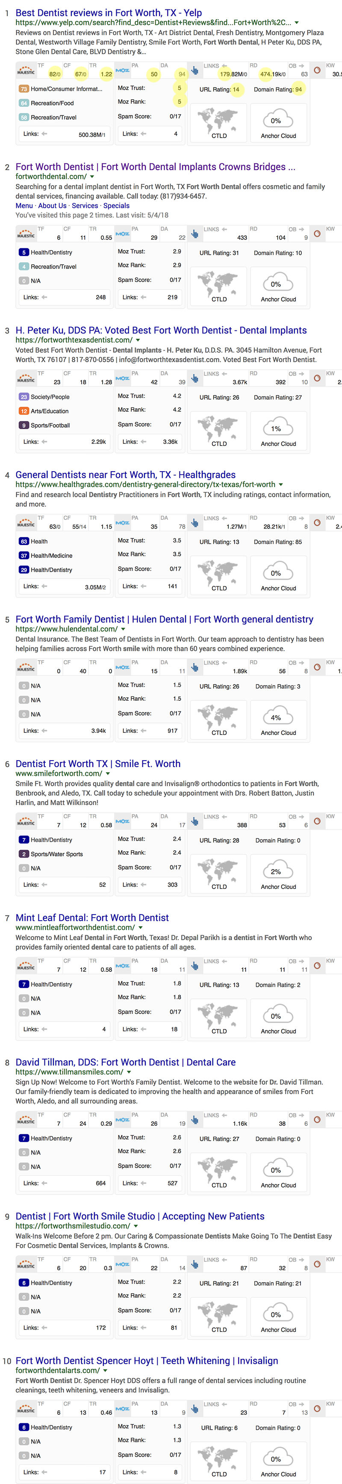Click the 'Sports/Football' topic in H. Peter Ku result
342x1484 pixels.
click(51, 425)
